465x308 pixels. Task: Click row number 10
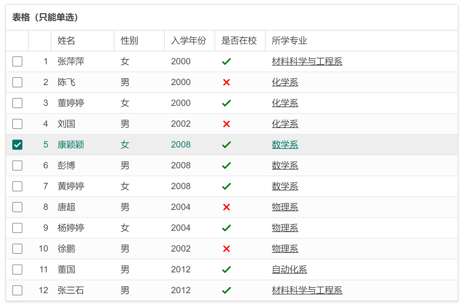43,249
